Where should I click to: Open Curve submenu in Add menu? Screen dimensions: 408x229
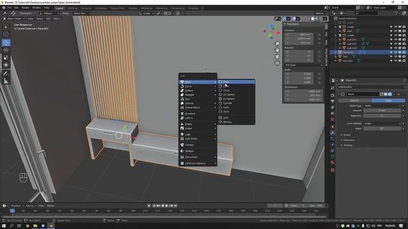pyautogui.click(x=198, y=87)
